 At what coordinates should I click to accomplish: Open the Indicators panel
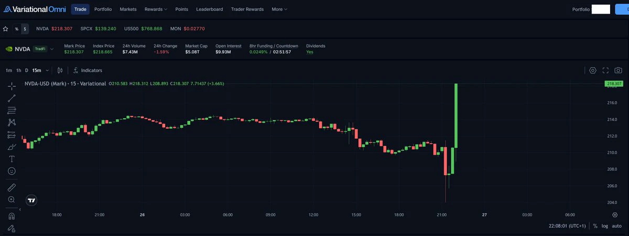click(x=88, y=70)
